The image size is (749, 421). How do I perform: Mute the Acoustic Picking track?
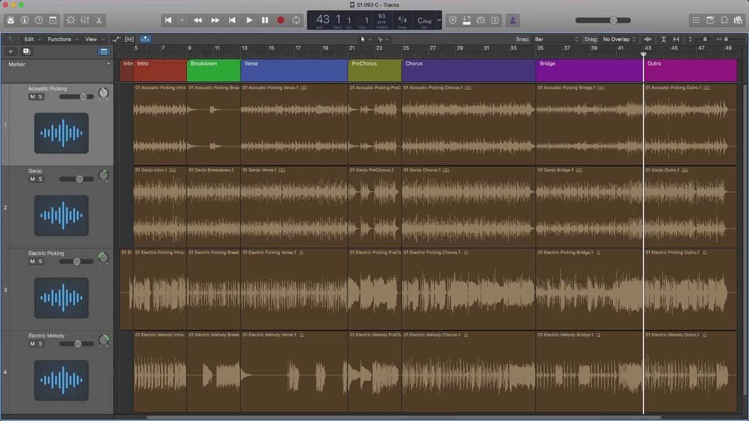[32, 97]
